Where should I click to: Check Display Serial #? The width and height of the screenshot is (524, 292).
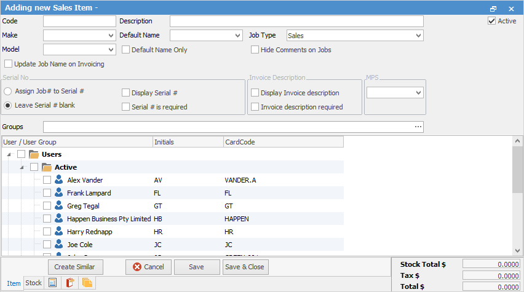point(125,93)
